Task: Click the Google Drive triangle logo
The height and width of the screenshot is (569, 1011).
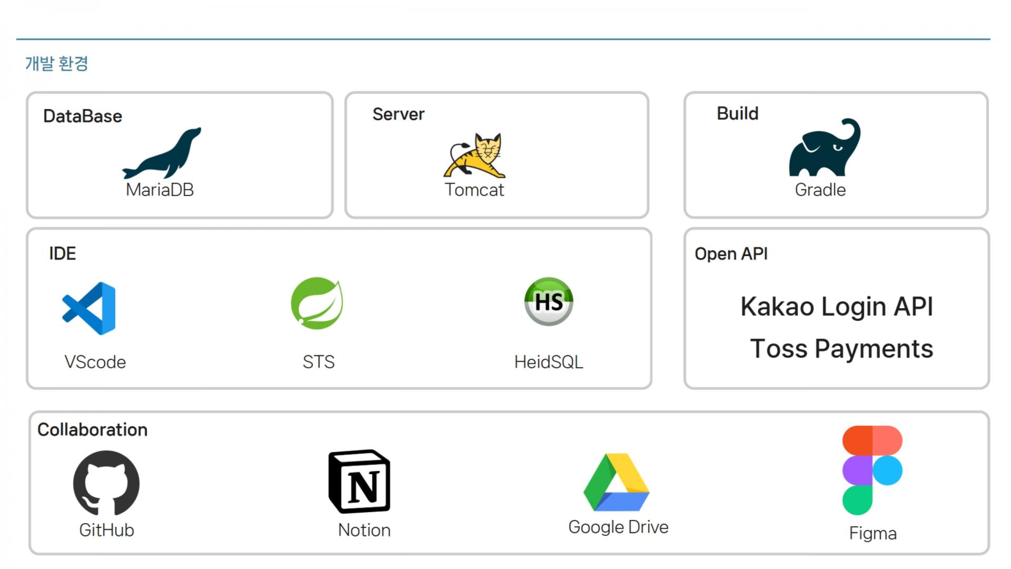Action: [x=617, y=483]
